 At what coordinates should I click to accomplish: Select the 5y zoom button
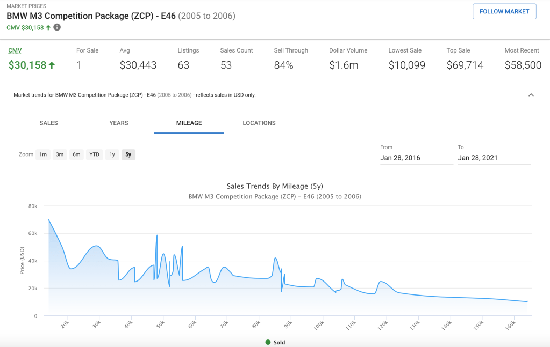128,154
